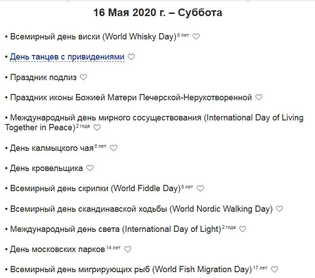The image size is (315, 278).
Task: Click the 16 Мая 2020 г. – Суббота heading
Action: (157, 13)
